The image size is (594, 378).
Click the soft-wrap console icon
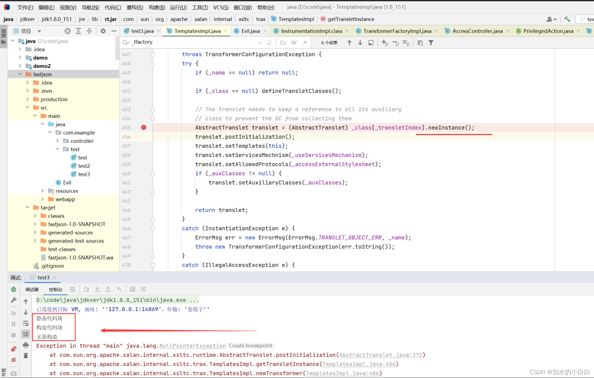coord(26,323)
